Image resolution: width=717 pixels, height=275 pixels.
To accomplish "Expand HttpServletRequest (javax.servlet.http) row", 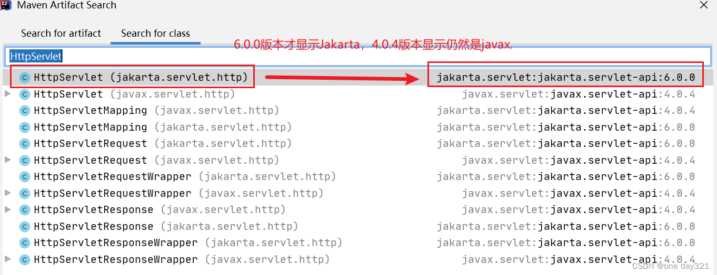I will (x=7, y=160).
